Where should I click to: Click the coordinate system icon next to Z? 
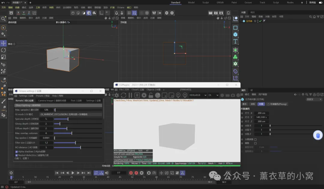click(x=34, y=13)
